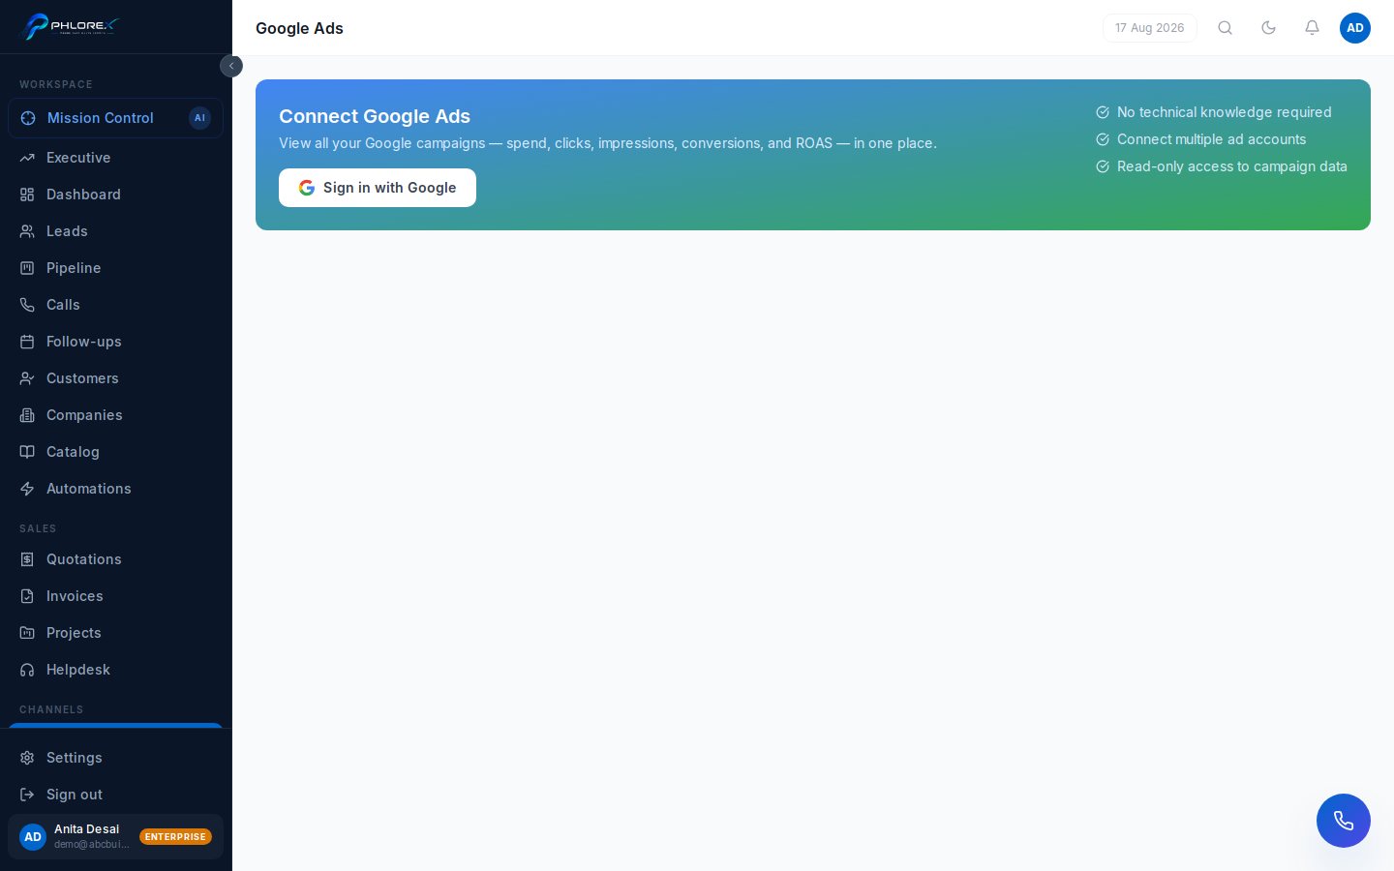Click the AD avatar in sidebar footer
Image resolution: width=1394 pixels, height=871 pixels.
[x=33, y=837]
